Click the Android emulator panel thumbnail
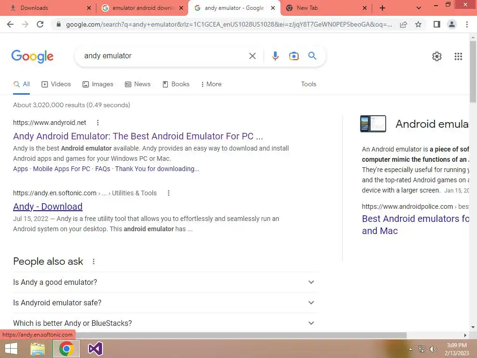This screenshot has height=358, width=477. point(373,124)
